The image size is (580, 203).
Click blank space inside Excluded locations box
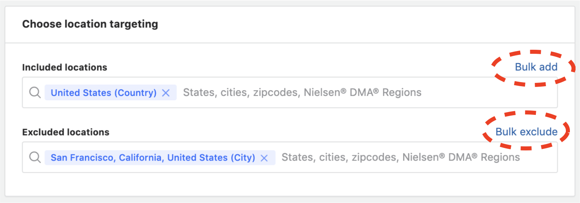pyautogui.click(x=538, y=157)
